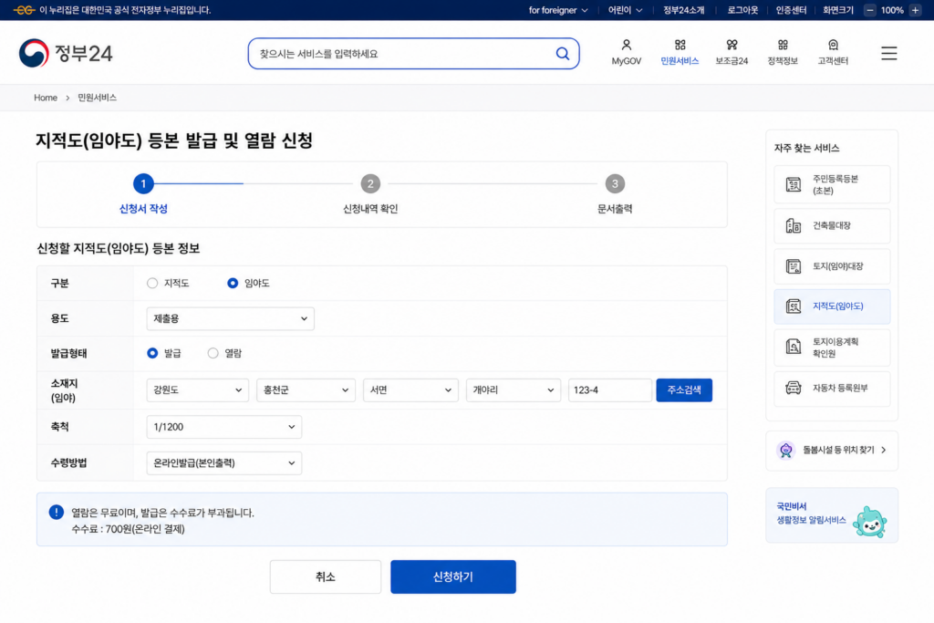Open 용도 dropdown showing 제출용
Viewport: 934px width, 623px height.
click(x=230, y=318)
